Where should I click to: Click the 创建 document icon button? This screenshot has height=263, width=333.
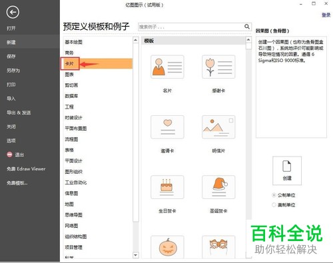pyautogui.click(x=287, y=170)
